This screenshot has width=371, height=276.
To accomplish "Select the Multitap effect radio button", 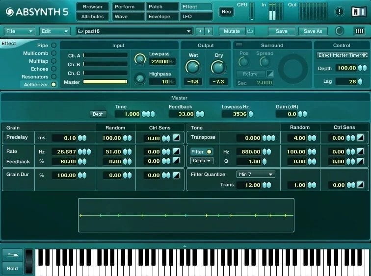I will [x=53, y=61].
